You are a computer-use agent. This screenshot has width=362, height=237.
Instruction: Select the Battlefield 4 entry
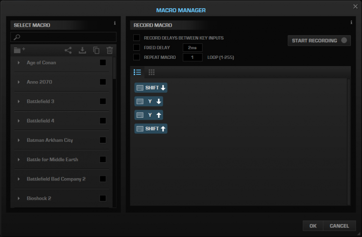41,121
